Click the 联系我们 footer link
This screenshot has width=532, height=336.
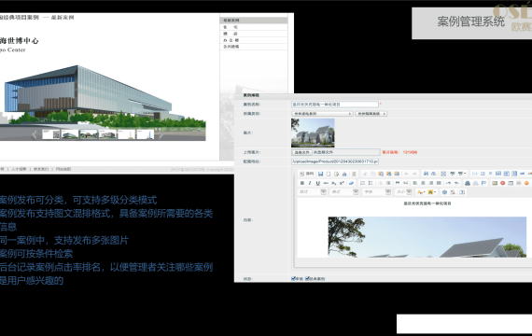pyautogui.click(x=41, y=169)
